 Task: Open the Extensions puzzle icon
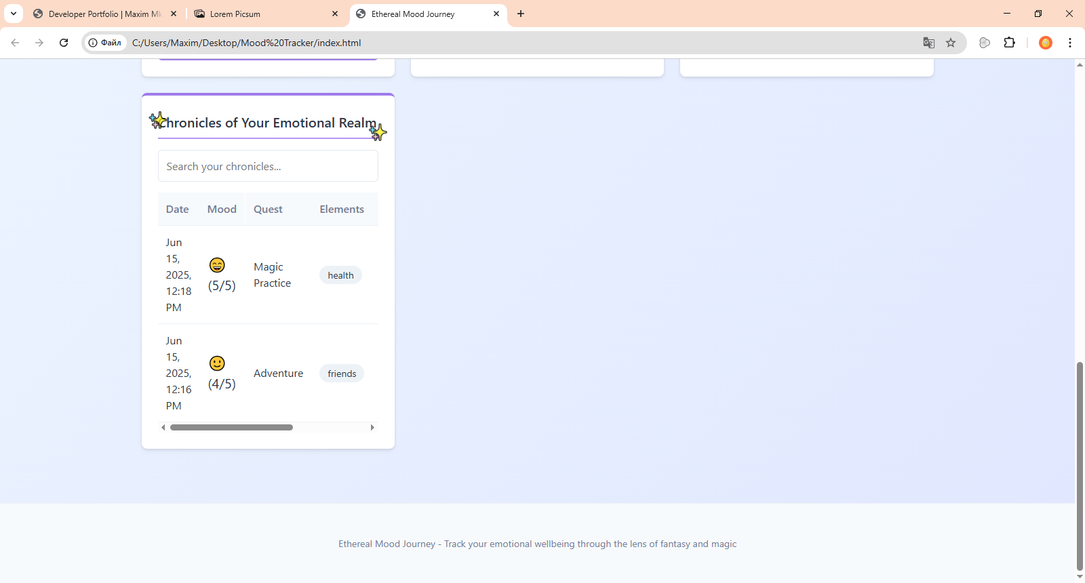[x=1009, y=43]
